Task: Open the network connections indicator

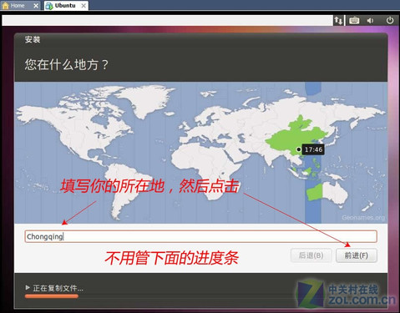Action: 338,20
